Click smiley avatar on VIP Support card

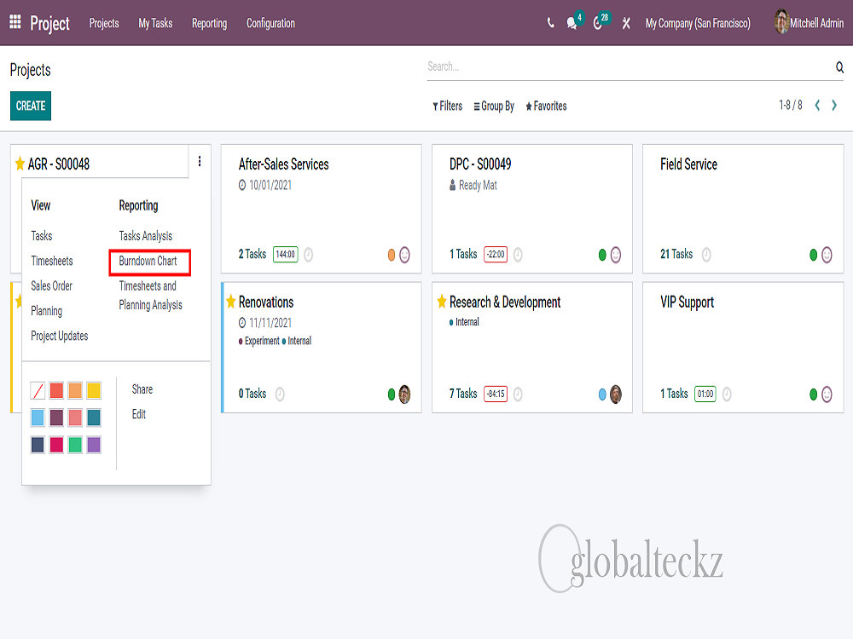[x=827, y=394]
